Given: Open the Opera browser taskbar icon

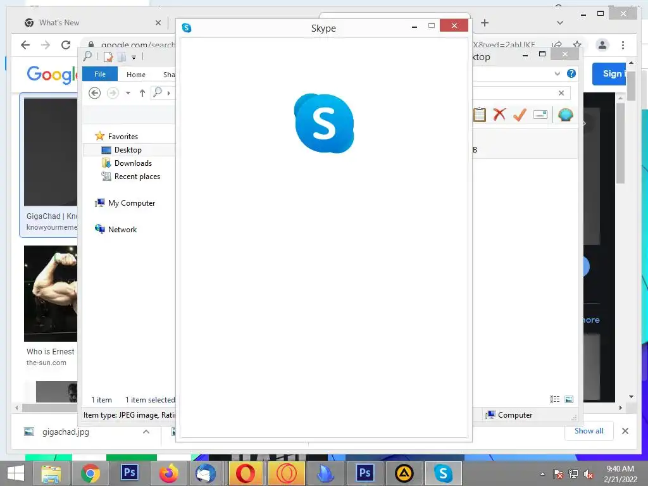Looking at the screenshot, I should coord(246,473).
